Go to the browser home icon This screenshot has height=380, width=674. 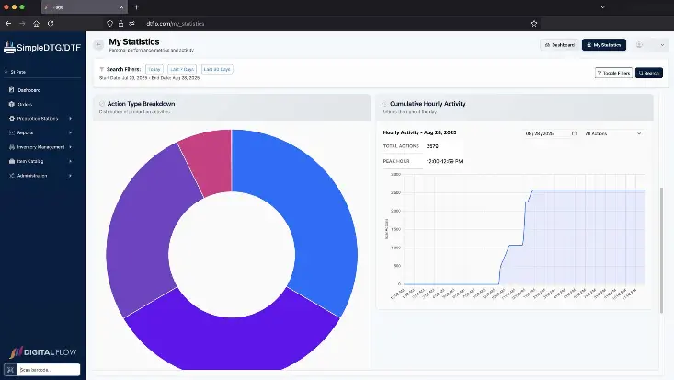[x=36, y=23]
